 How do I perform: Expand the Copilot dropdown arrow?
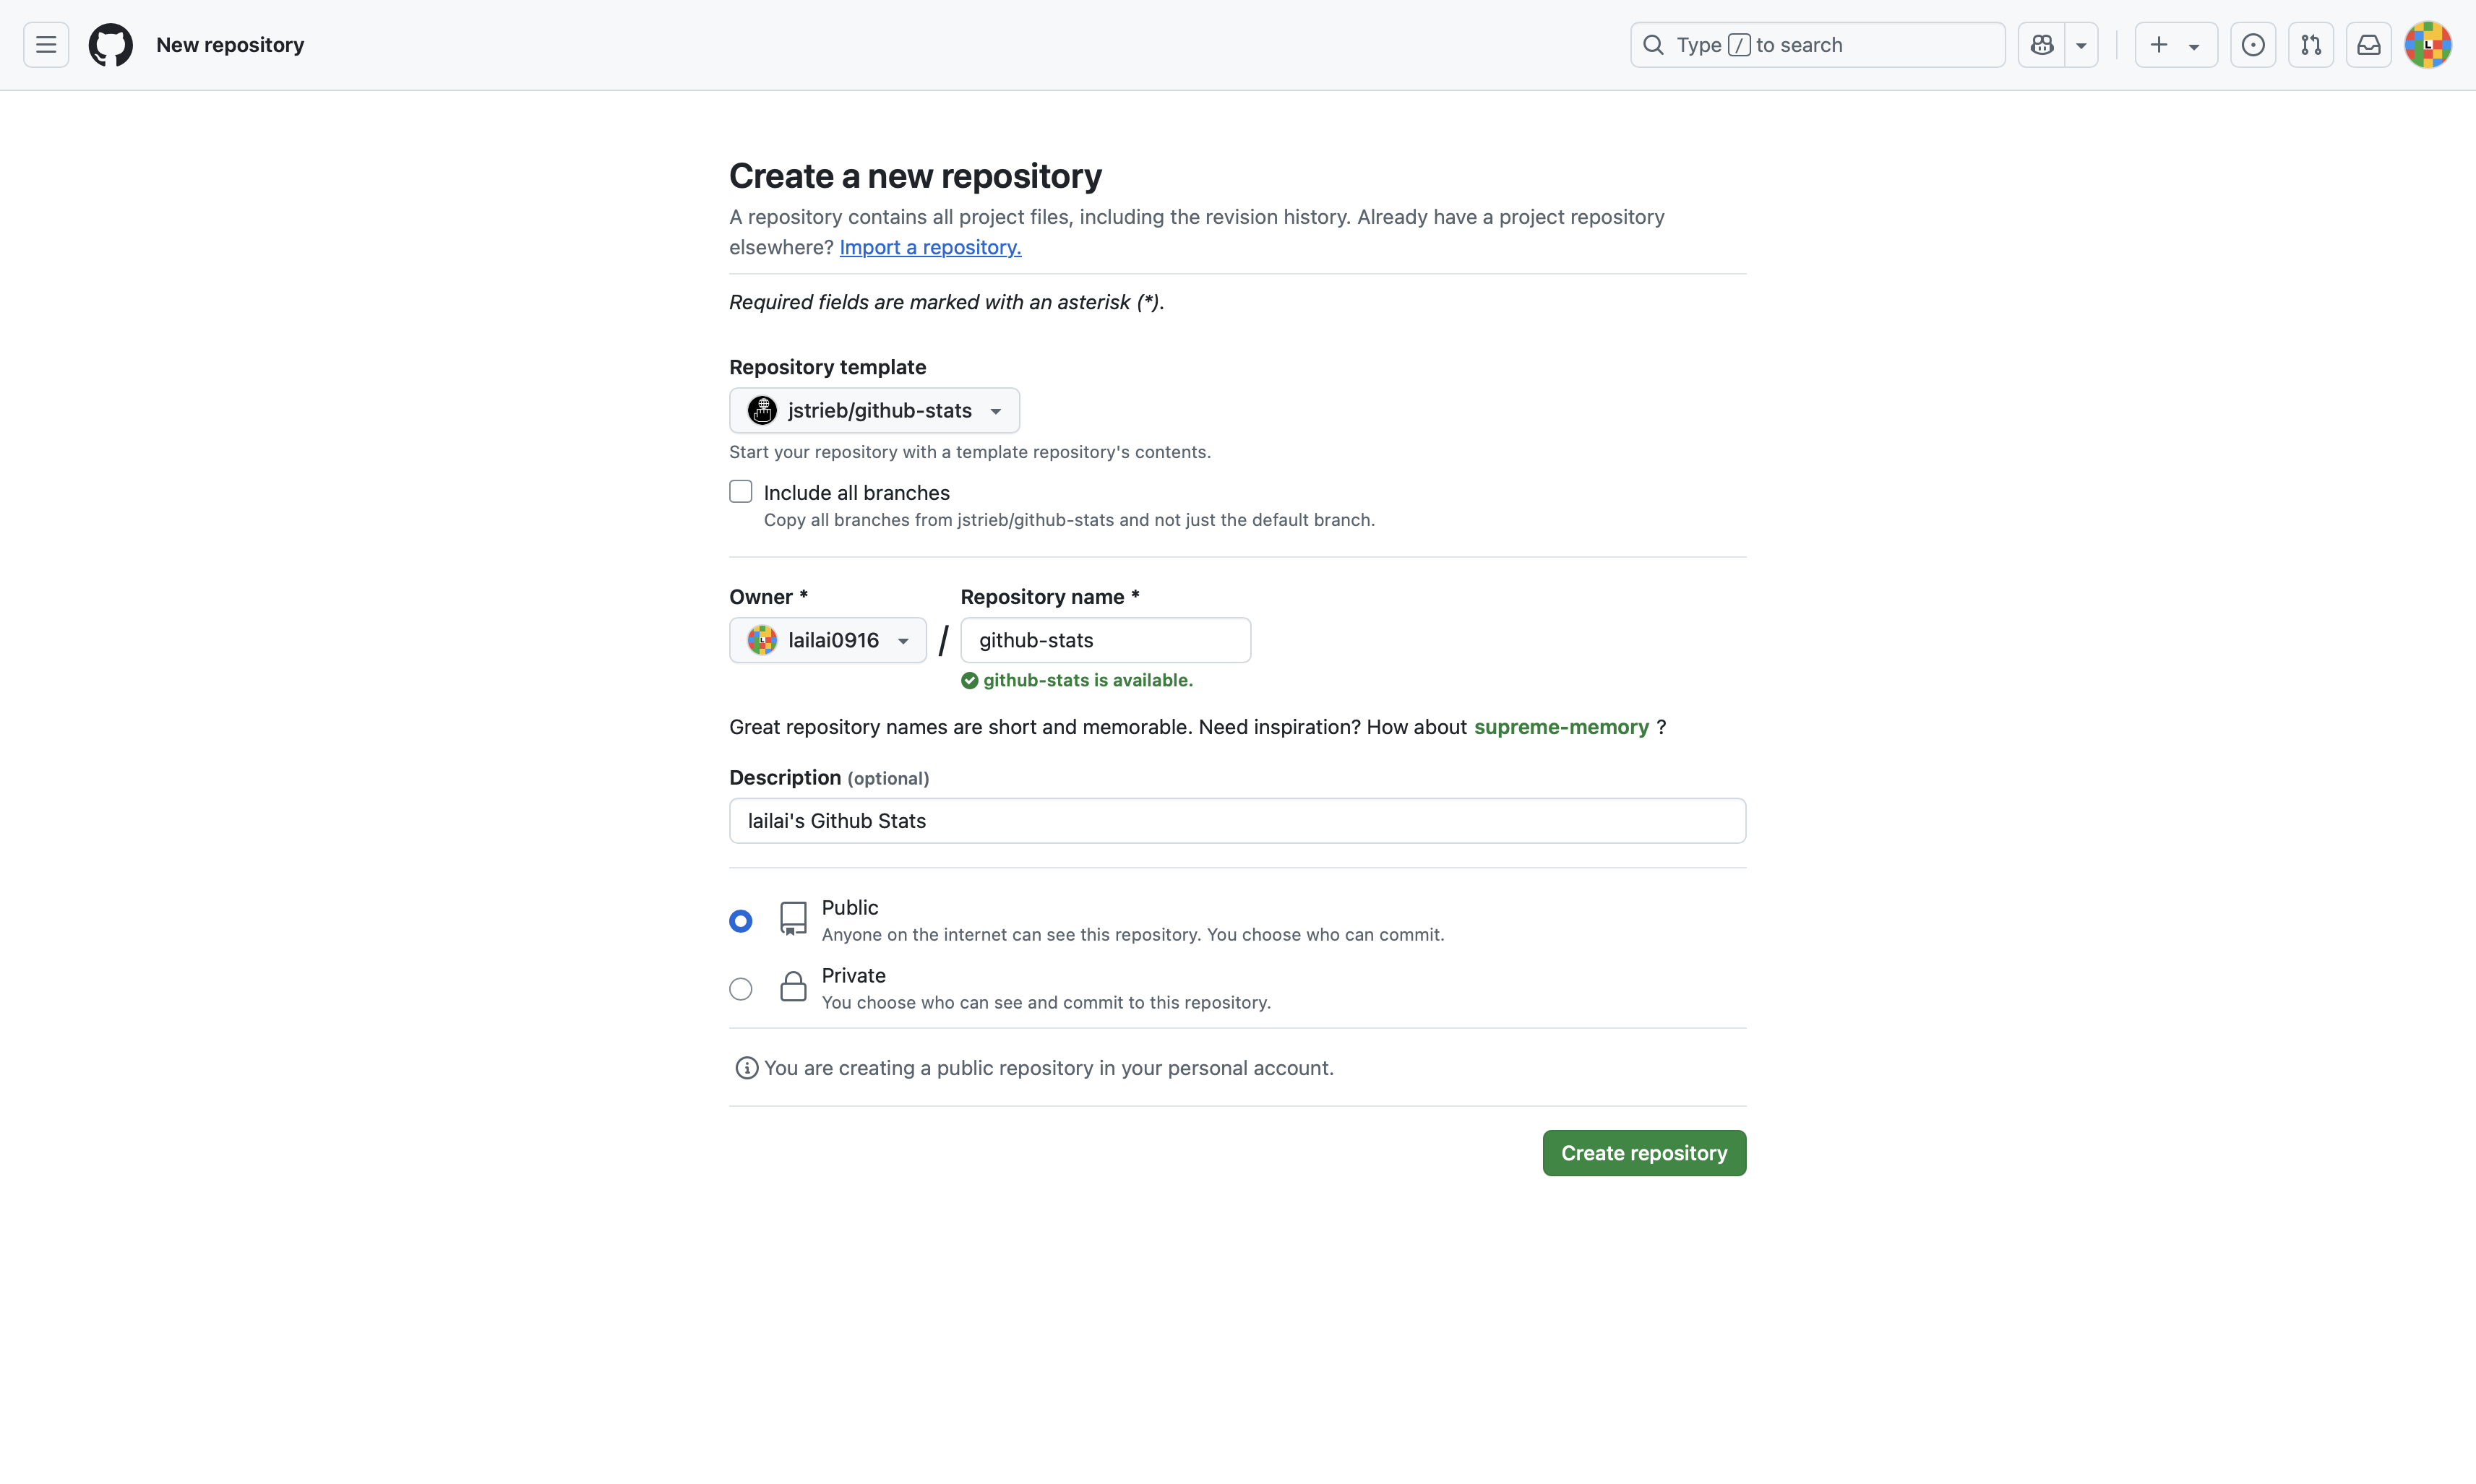point(2081,45)
